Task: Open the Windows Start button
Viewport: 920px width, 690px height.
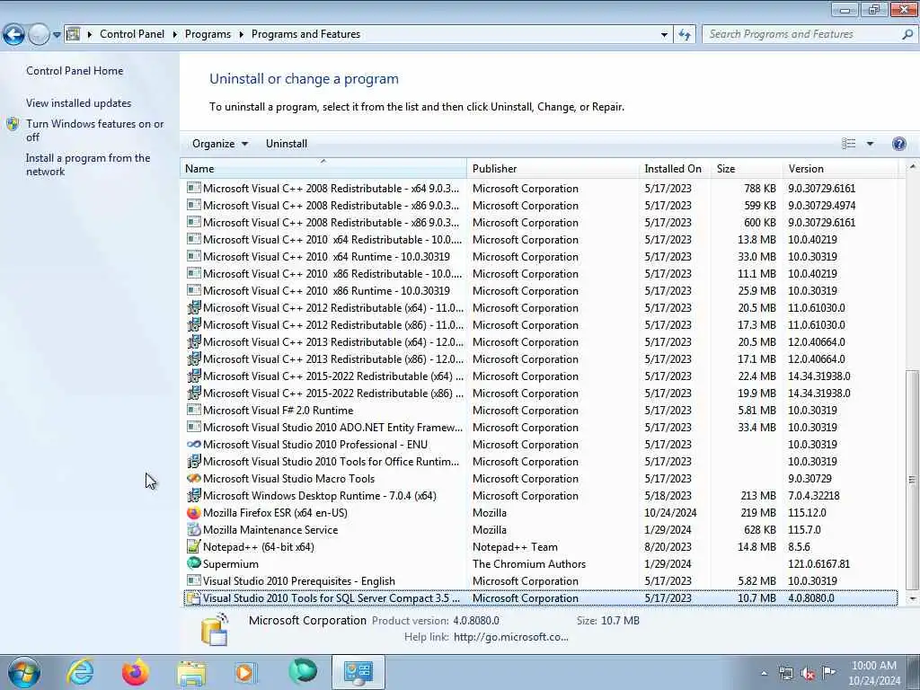Action: coord(24,672)
